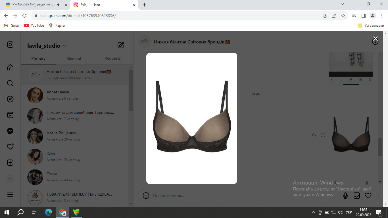The width and height of the screenshot is (388, 218).
Task: Click Create new post plus icon
Action: [x=10, y=163]
